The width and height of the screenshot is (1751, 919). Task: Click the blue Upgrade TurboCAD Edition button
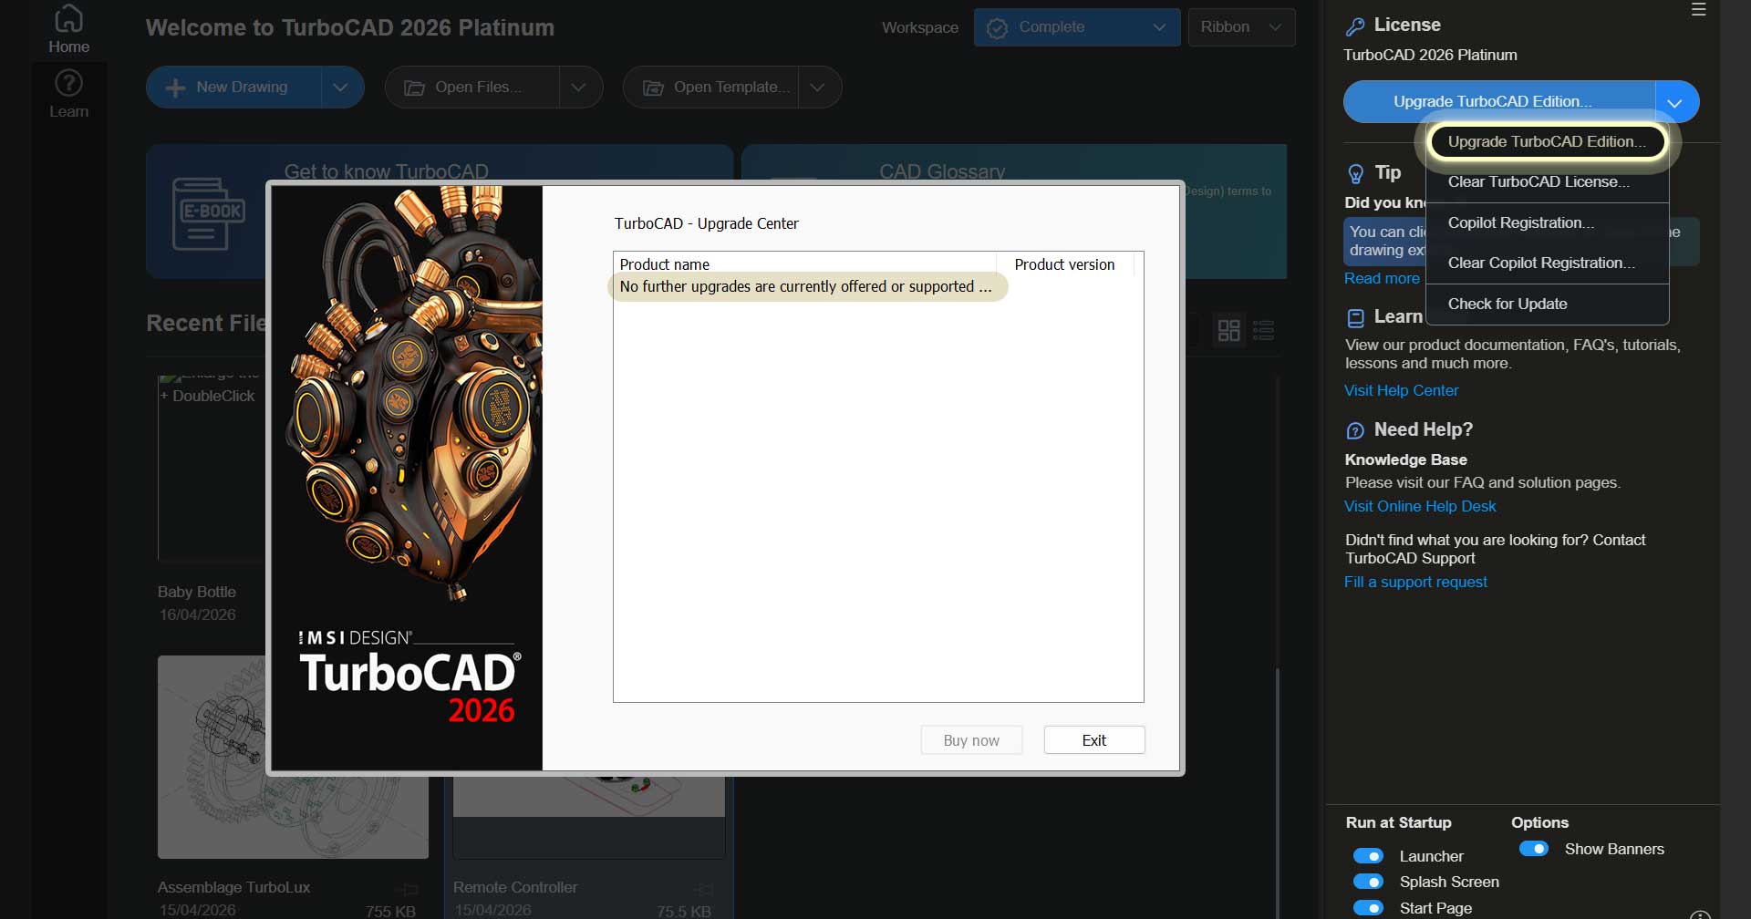(x=1499, y=102)
